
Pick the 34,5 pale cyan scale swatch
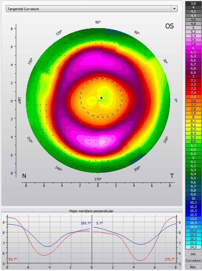(193, 247)
